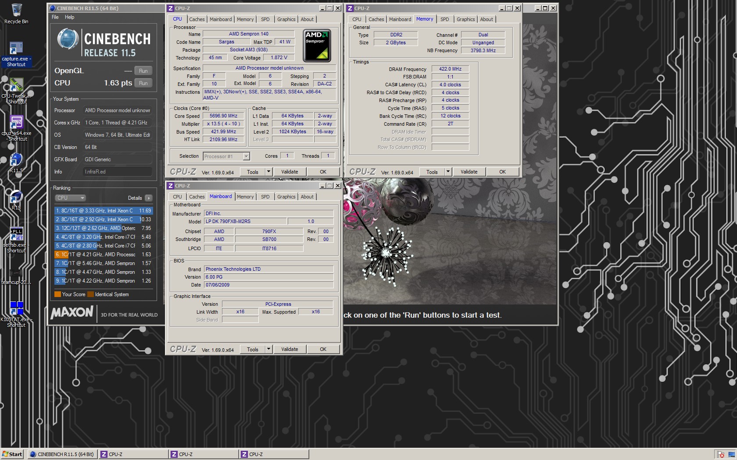Switch to CPU tab in Memory CPU-Z window
This screenshot has width=737, height=460.
357,19
